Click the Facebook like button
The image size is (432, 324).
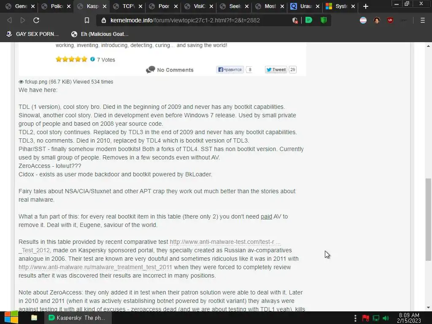pos(230,70)
